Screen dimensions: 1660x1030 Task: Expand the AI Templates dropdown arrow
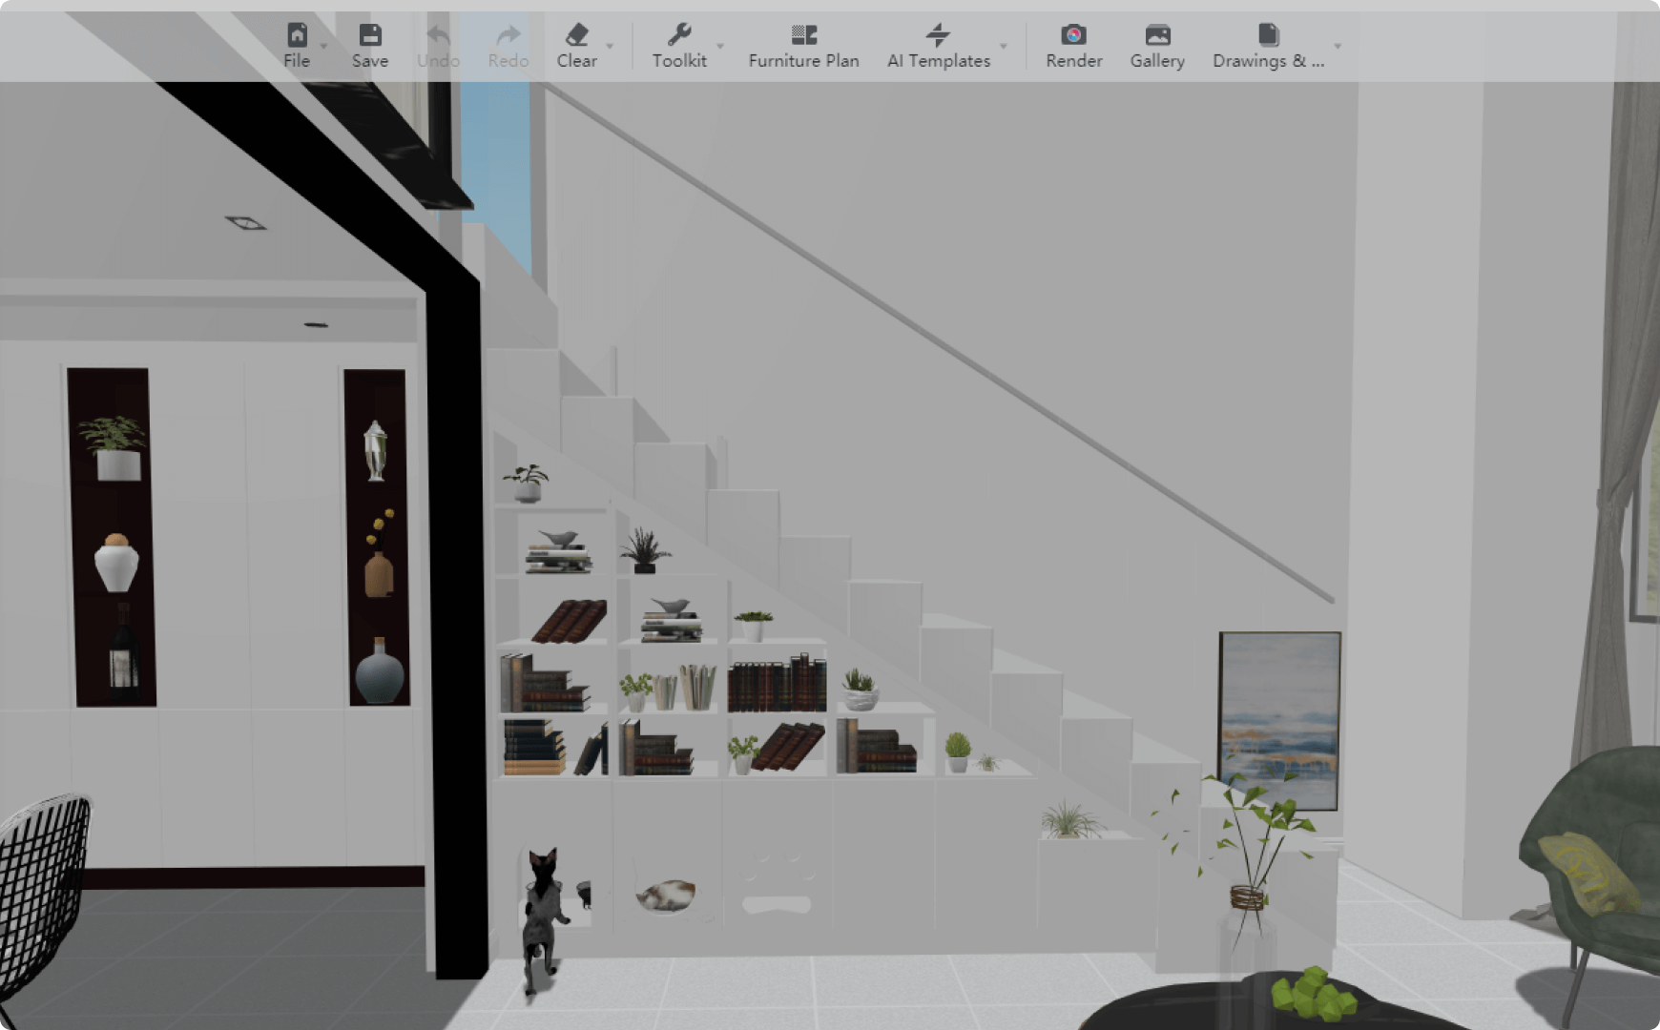[1003, 46]
